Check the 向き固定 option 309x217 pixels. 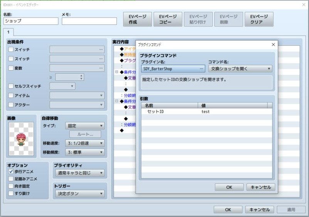pyautogui.click(x=11, y=186)
